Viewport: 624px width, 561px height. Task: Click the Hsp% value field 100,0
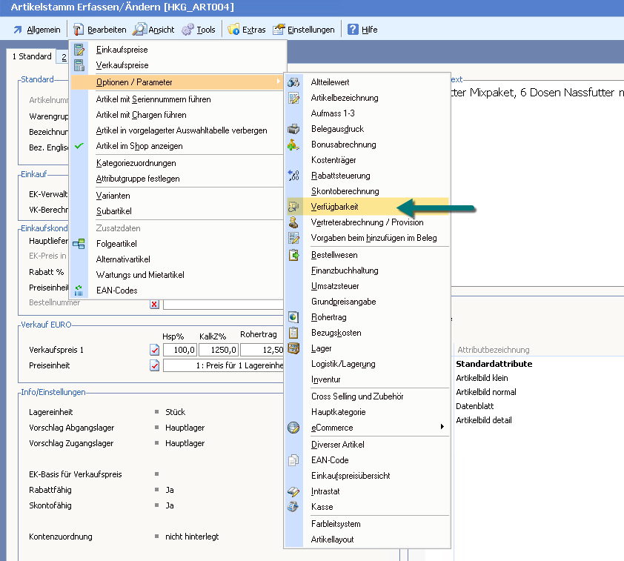click(x=180, y=350)
